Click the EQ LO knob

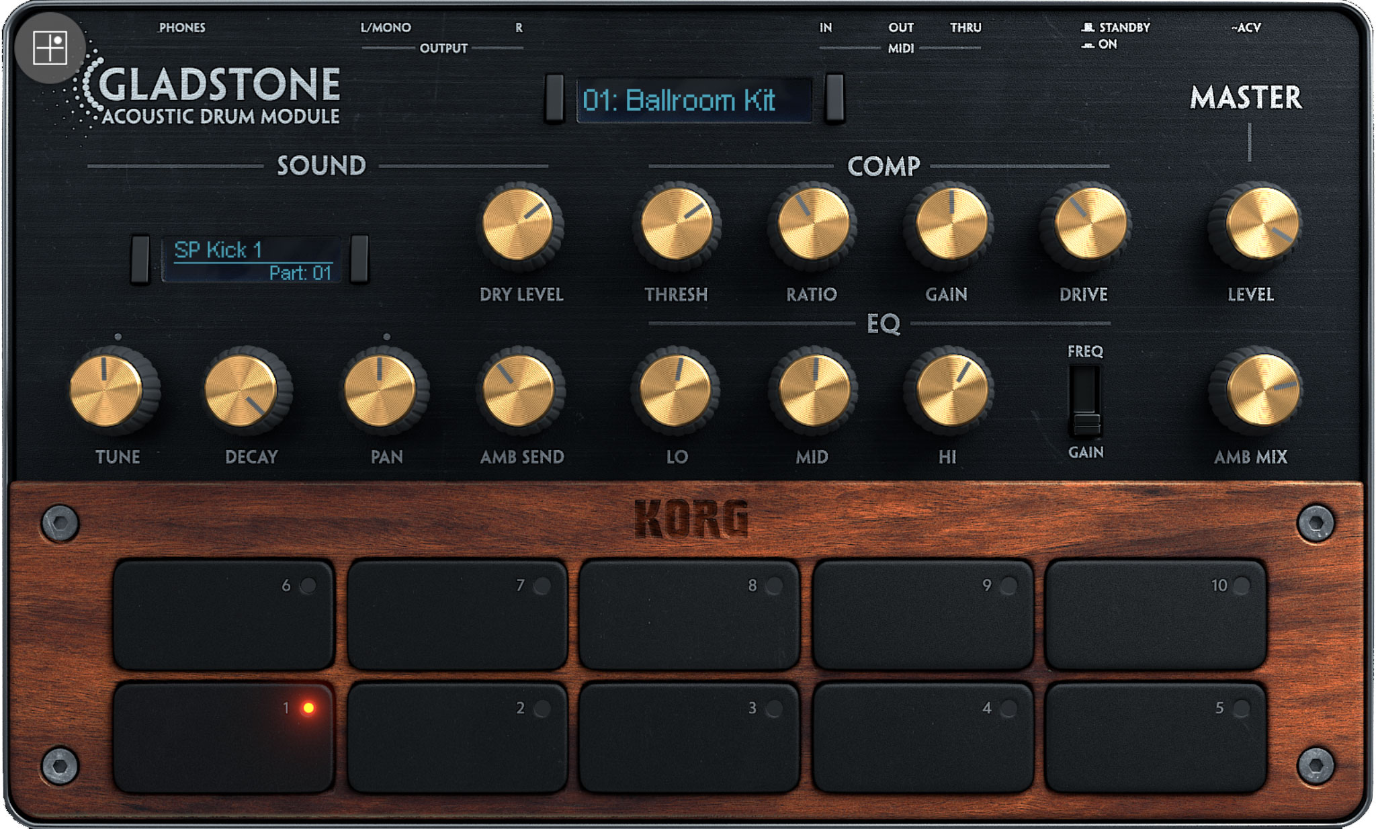click(x=675, y=390)
